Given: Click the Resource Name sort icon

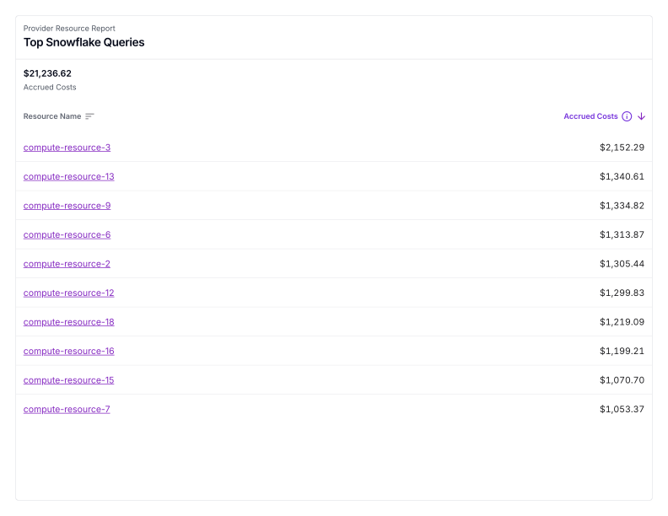Looking at the screenshot, I should click(89, 116).
